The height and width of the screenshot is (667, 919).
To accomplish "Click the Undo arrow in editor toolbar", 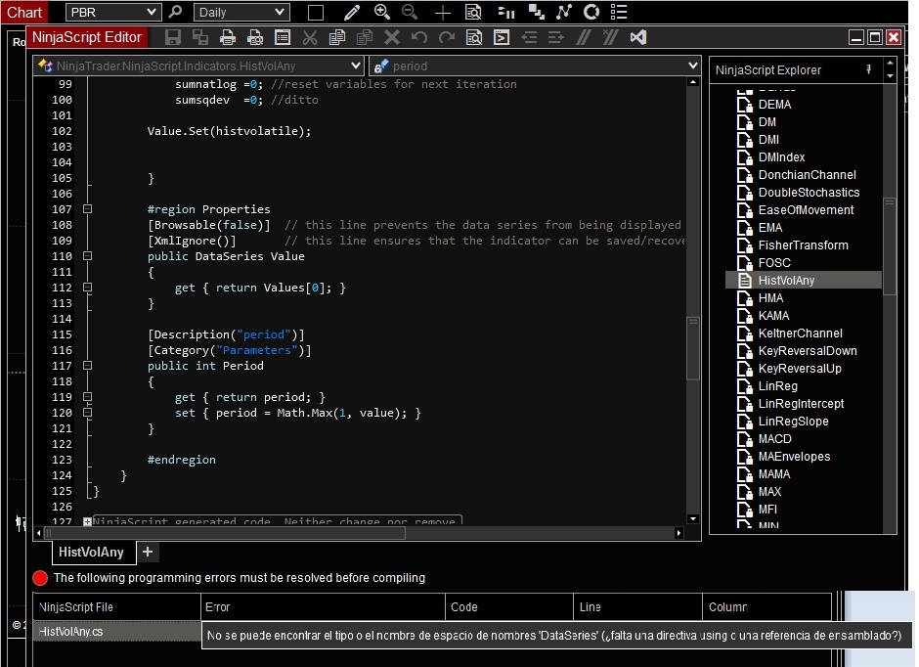I will pos(419,38).
